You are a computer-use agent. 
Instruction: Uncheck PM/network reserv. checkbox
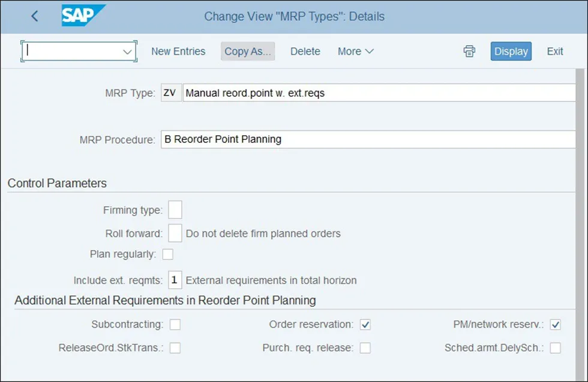pos(556,324)
